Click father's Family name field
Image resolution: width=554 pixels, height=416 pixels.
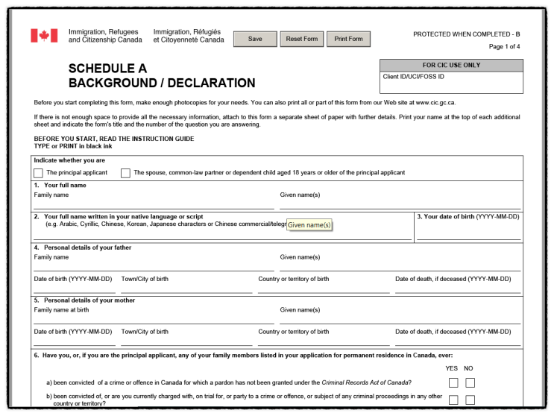coord(154,266)
